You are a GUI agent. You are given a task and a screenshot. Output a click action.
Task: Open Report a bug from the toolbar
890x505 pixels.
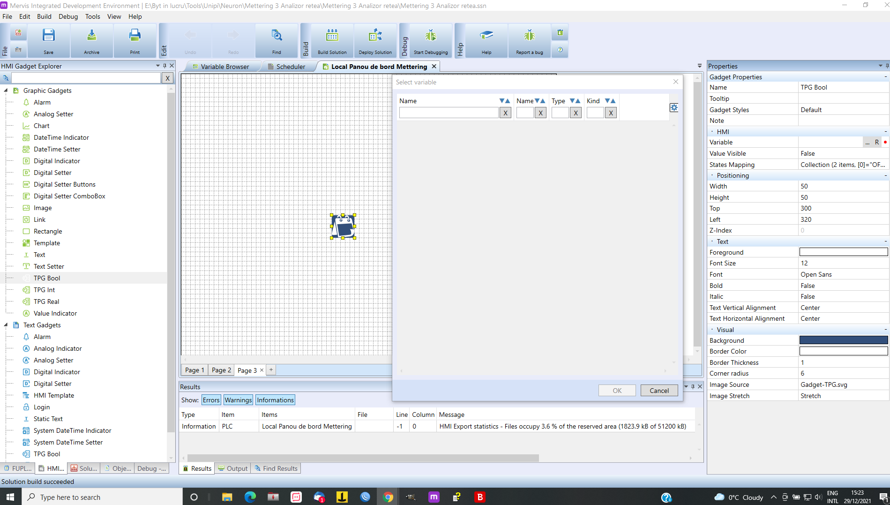pos(529,40)
